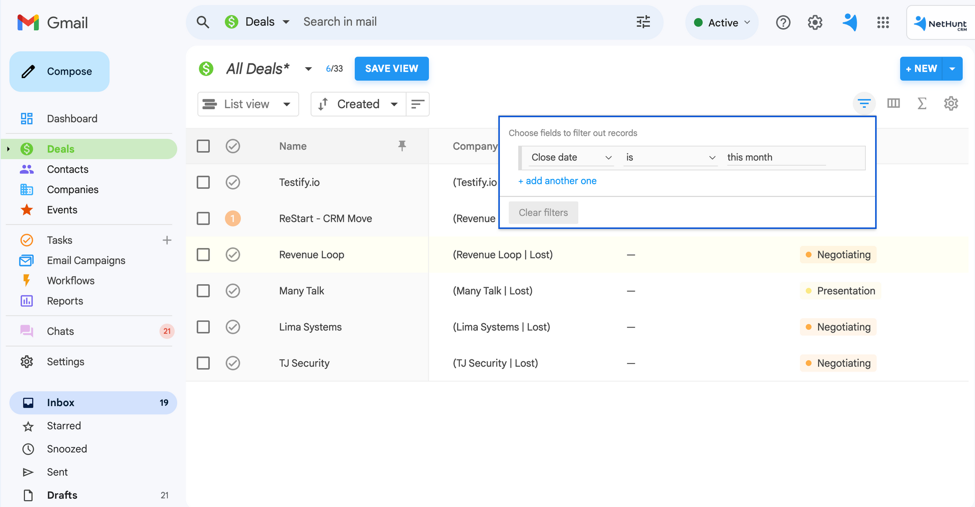Viewport: 975px width, 507px height.
Task: Open the sigma totals icon
Action: [x=922, y=103]
